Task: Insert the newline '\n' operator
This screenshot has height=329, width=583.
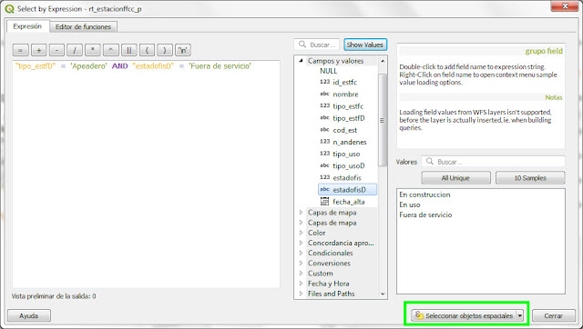Action: tap(183, 50)
